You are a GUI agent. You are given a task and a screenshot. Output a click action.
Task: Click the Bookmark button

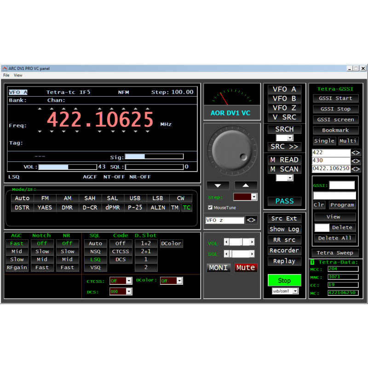tap(336, 130)
